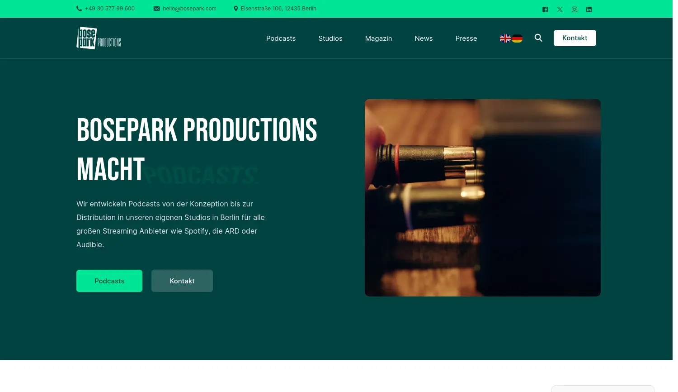Click the location pin icon
Image resolution: width=678 pixels, height=392 pixels.
pos(236,8)
